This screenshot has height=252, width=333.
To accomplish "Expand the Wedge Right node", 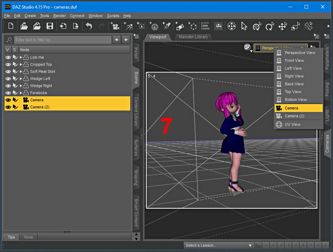I will click(21, 86).
